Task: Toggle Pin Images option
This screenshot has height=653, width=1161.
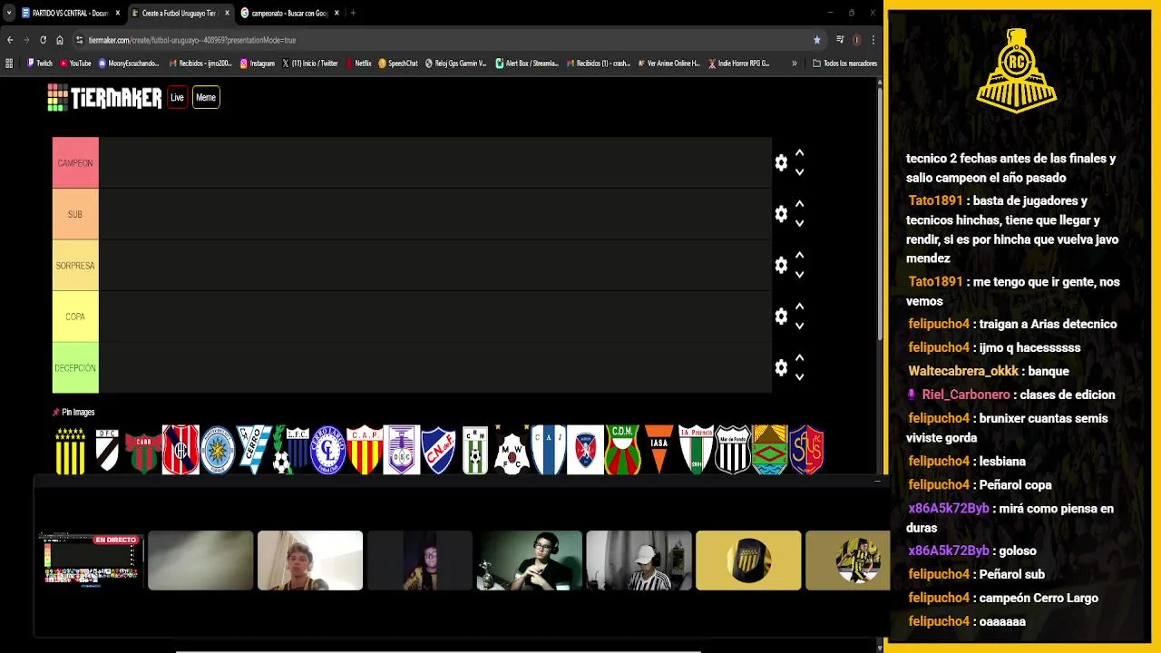Action: coord(73,413)
